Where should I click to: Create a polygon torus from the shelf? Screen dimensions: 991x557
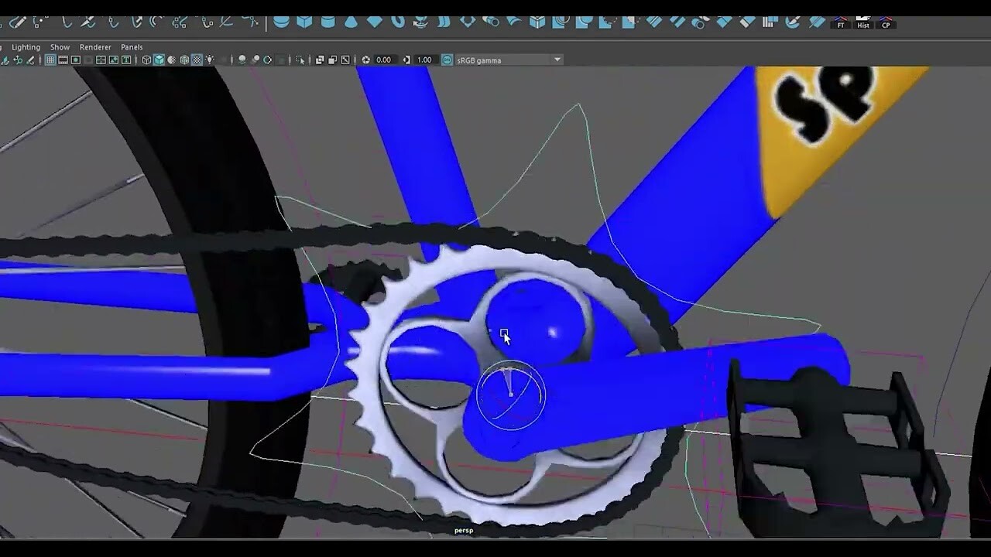coord(398,22)
